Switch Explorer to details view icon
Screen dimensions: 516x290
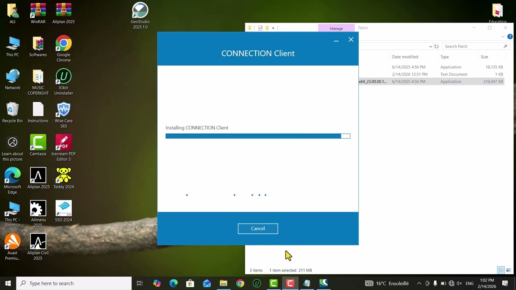coord(501,270)
